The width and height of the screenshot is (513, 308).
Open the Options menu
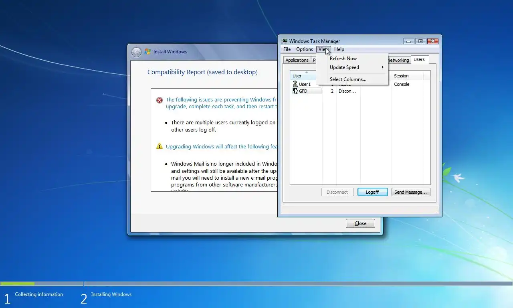point(305,49)
